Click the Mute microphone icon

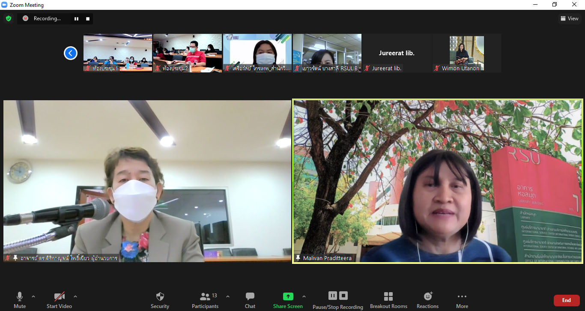[x=20, y=296]
